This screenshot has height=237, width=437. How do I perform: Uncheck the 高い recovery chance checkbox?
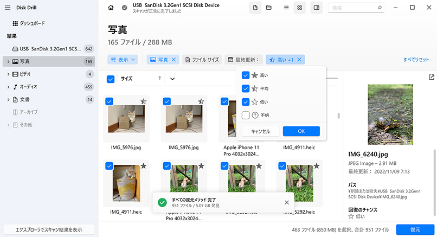point(246,75)
